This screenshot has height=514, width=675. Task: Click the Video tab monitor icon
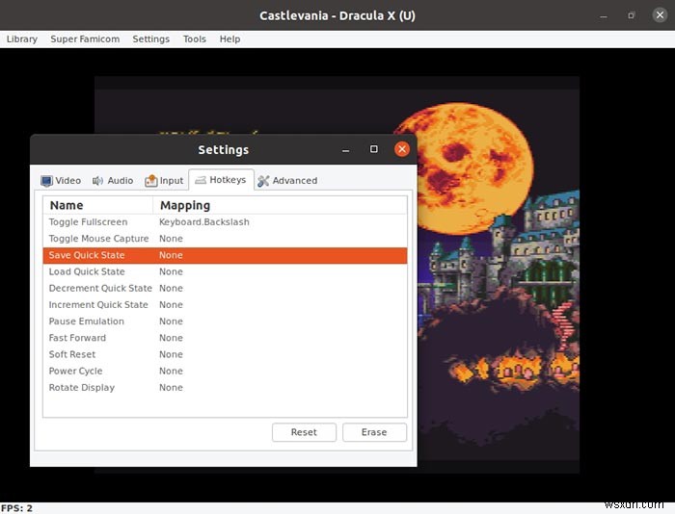point(46,181)
